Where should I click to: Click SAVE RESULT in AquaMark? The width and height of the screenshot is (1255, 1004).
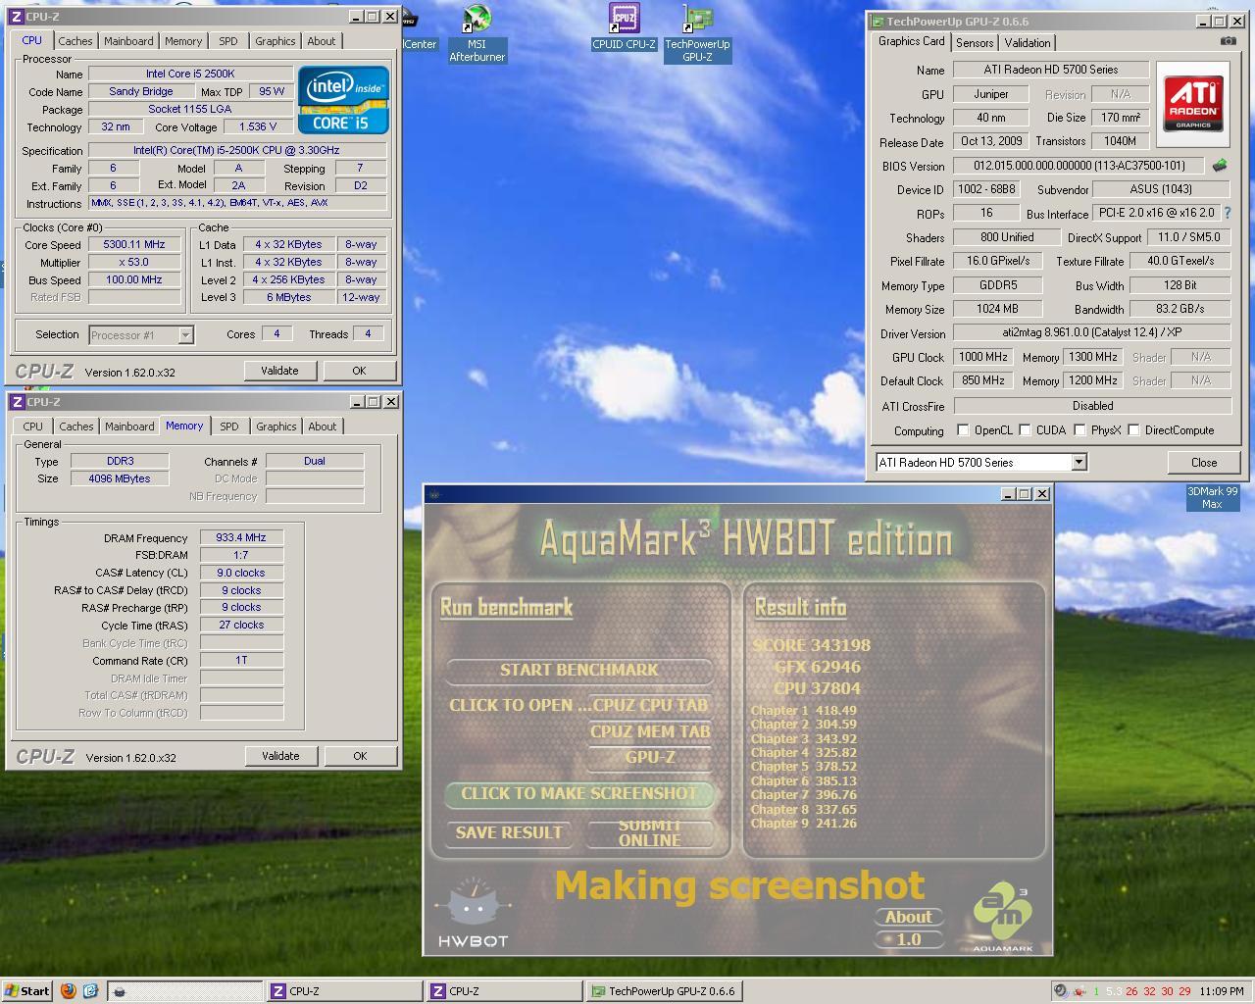(509, 832)
